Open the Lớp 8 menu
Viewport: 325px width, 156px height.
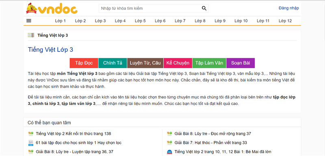[x=200, y=21]
